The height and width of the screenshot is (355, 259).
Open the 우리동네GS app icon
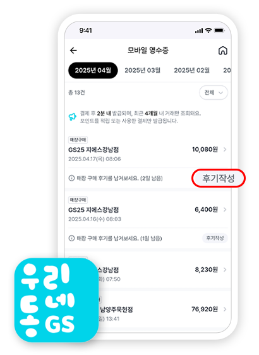point(56,300)
